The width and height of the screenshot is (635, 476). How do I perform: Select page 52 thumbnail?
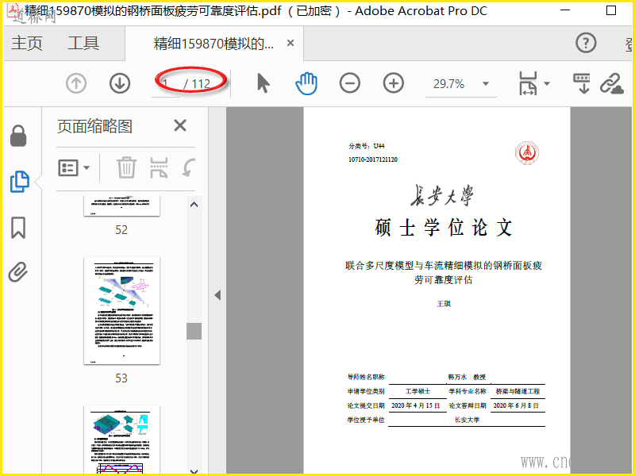tap(122, 206)
